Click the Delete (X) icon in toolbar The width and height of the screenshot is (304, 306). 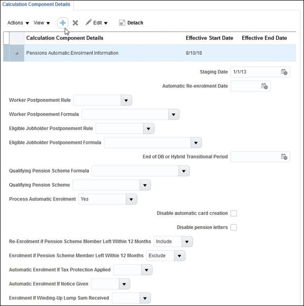[75, 23]
